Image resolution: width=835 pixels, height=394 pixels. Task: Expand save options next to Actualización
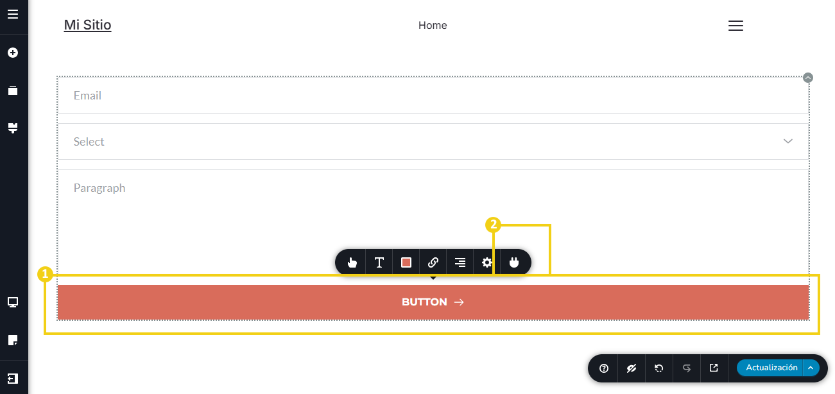point(811,368)
